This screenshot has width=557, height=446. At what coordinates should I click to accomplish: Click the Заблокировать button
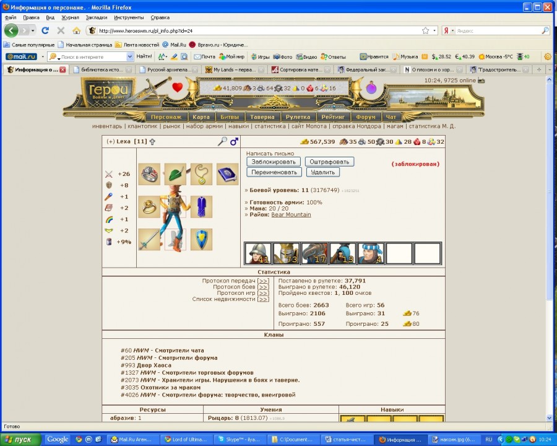274,162
